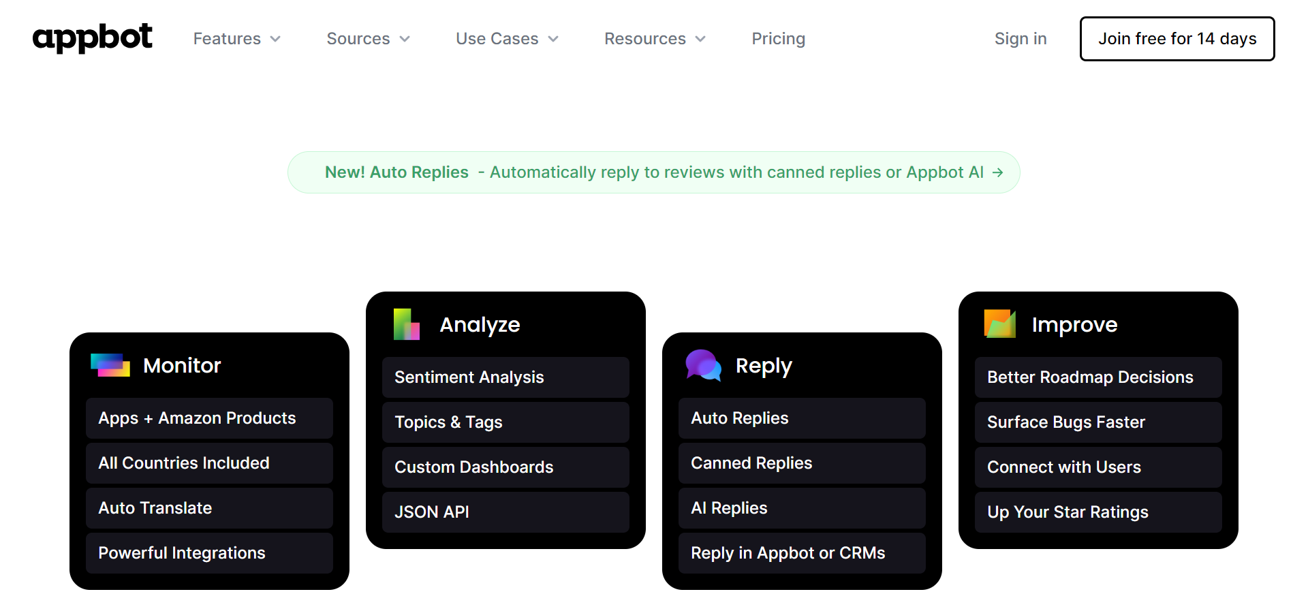Open the Sources menu
The image size is (1308, 594).
[x=369, y=39]
